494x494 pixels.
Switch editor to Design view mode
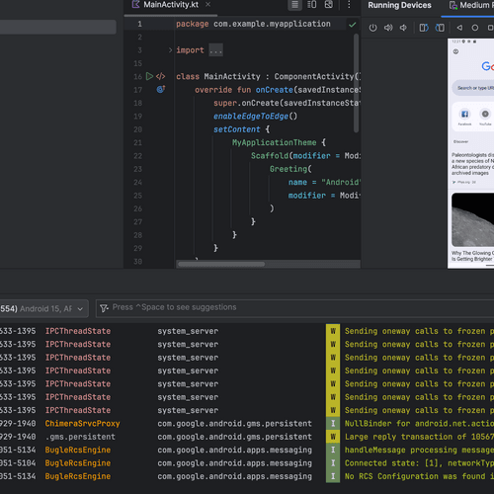click(329, 5)
